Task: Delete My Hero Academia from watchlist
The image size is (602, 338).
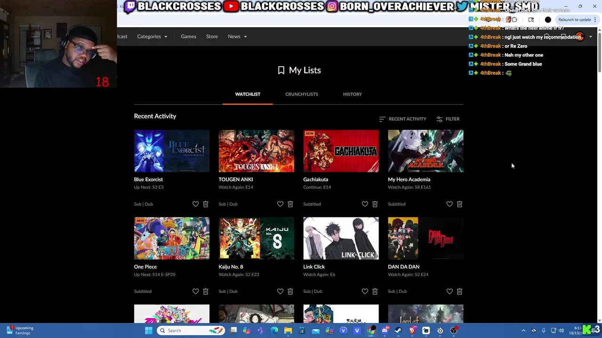Action: click(459, 204)
